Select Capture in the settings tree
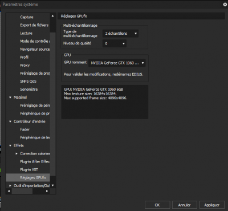Screen dimensions: 228x211 27,17
